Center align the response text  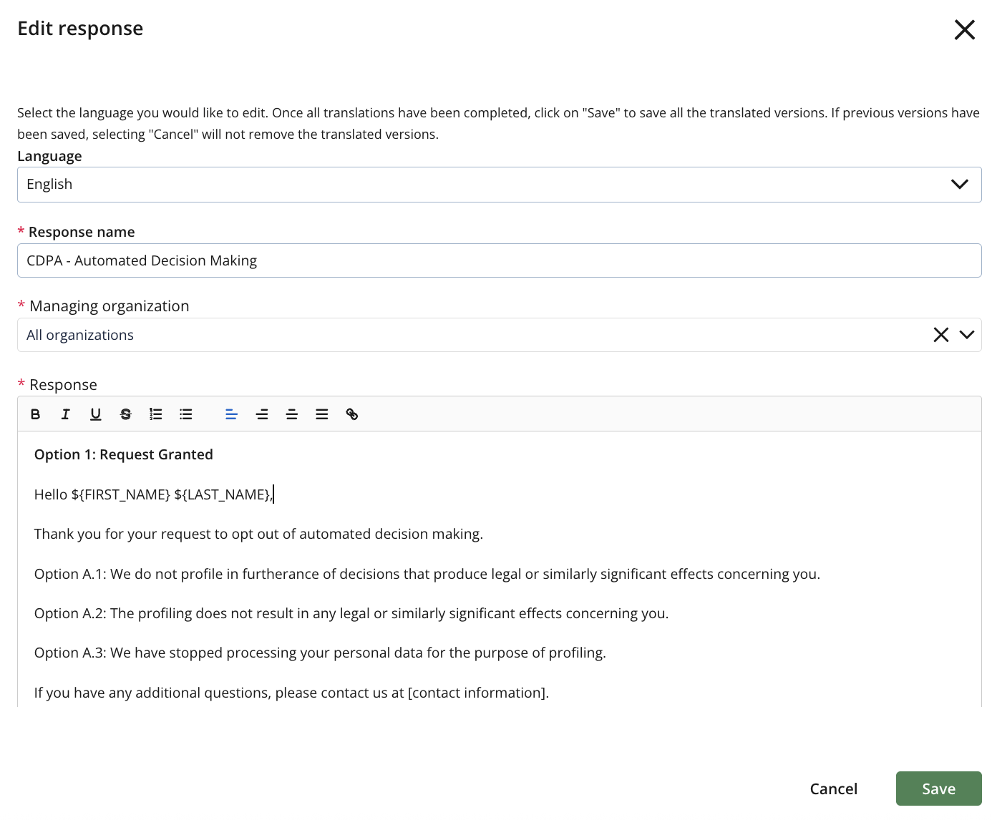point(261,414)
